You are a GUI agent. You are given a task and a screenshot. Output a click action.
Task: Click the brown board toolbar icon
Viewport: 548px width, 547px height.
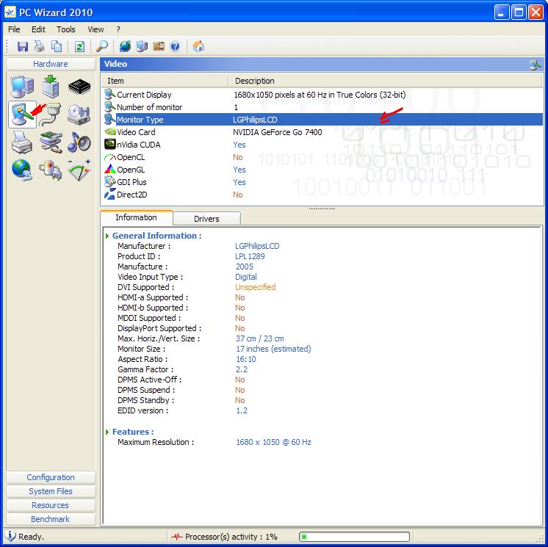tap(159, 46)
